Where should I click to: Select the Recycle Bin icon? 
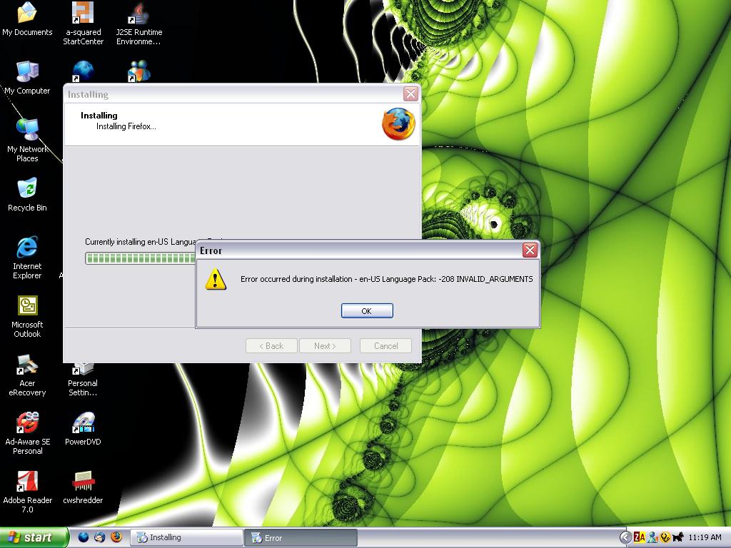pos(27,195)
